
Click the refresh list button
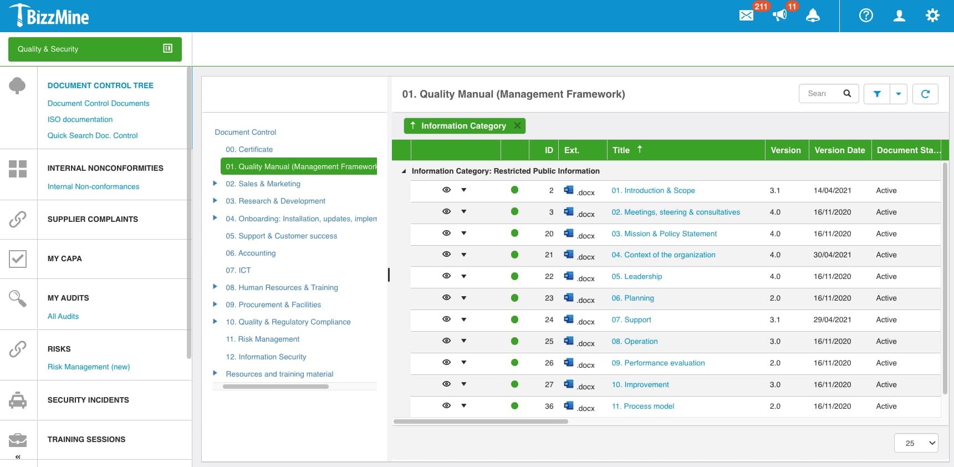925,94
